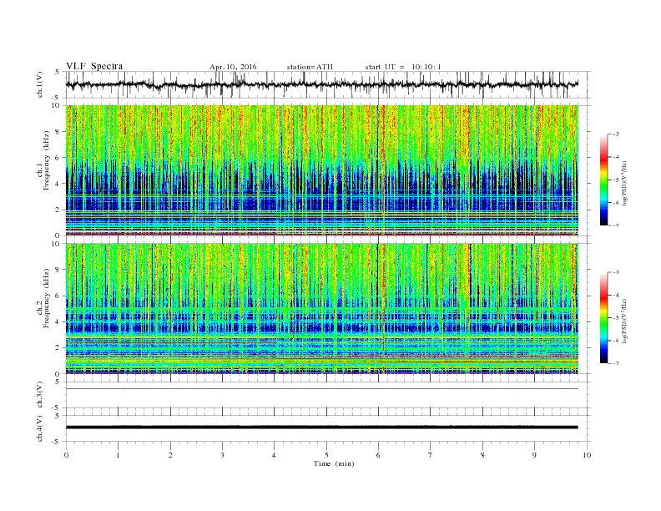This screenshot has height=511, width=661.
Task: Click time axis tick label '5'
Action: pos(326,455)
